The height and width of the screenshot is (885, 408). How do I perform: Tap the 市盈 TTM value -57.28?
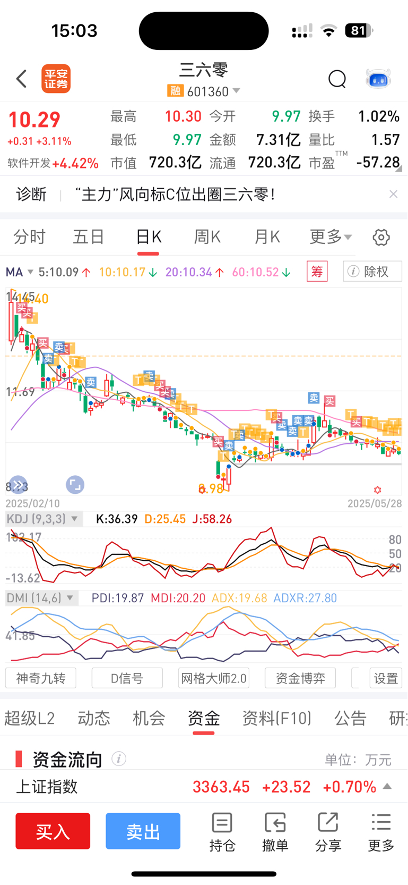pyautogui.click(x=378, y=162)
